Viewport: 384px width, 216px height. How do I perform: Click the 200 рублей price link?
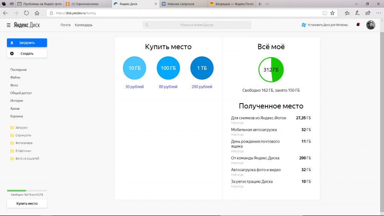point(202,87)
